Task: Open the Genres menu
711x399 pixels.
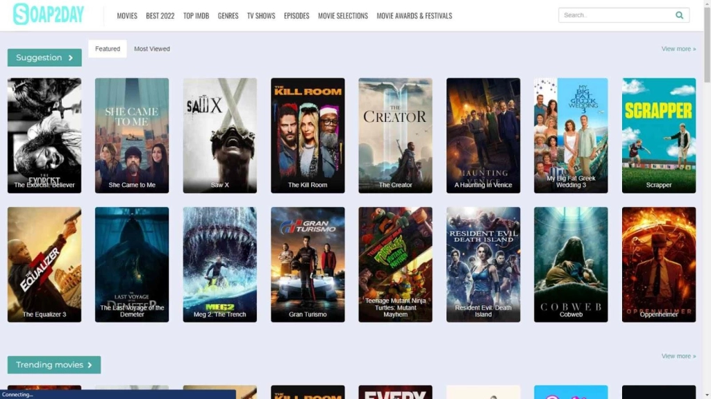Action: tap(228, 16)
